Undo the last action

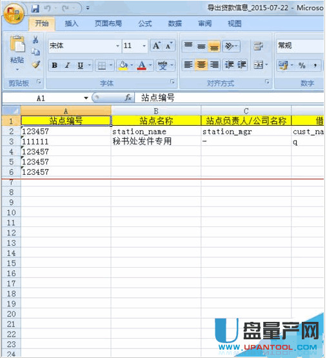(x=48, y=8)
